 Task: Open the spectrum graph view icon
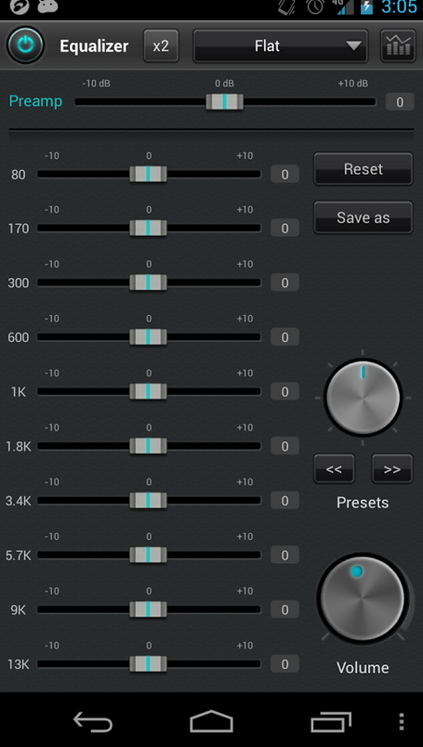click(x=398, y=46)
